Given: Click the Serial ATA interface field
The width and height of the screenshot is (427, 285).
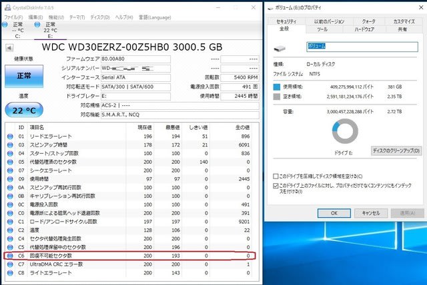Looking at the screenshot, I should coord(135,77).
